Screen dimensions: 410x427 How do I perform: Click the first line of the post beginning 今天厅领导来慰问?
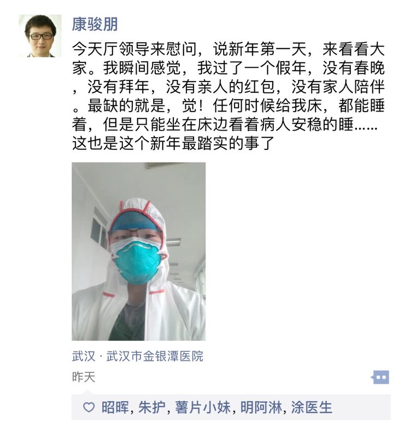click(x=228, y=50)
